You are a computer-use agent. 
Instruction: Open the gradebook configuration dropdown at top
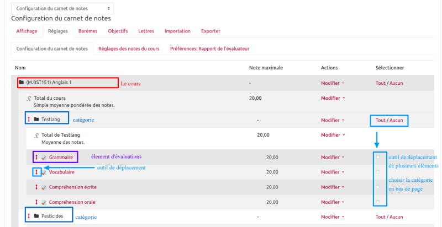[62, 8]
